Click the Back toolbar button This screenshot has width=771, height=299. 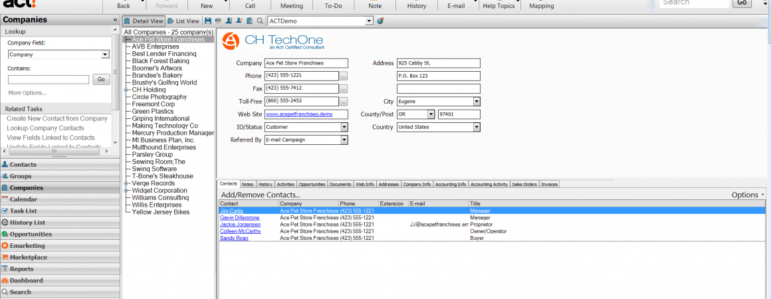(124, 5)
